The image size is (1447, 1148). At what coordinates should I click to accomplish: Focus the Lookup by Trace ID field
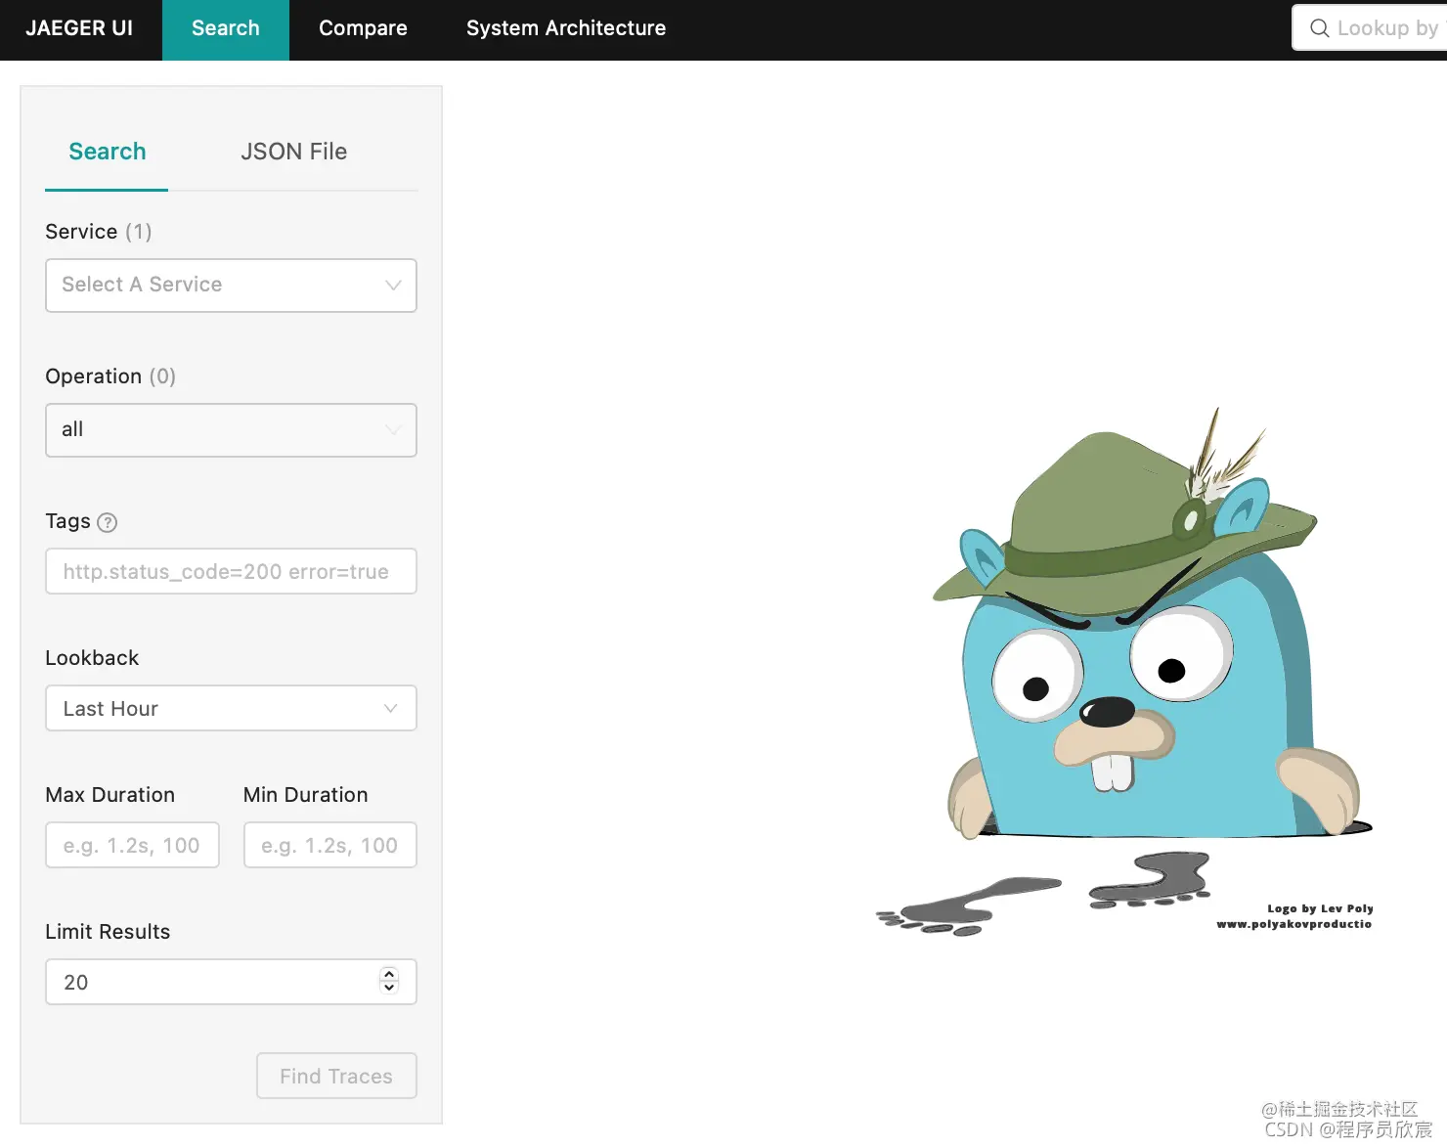click(1371, 28)
